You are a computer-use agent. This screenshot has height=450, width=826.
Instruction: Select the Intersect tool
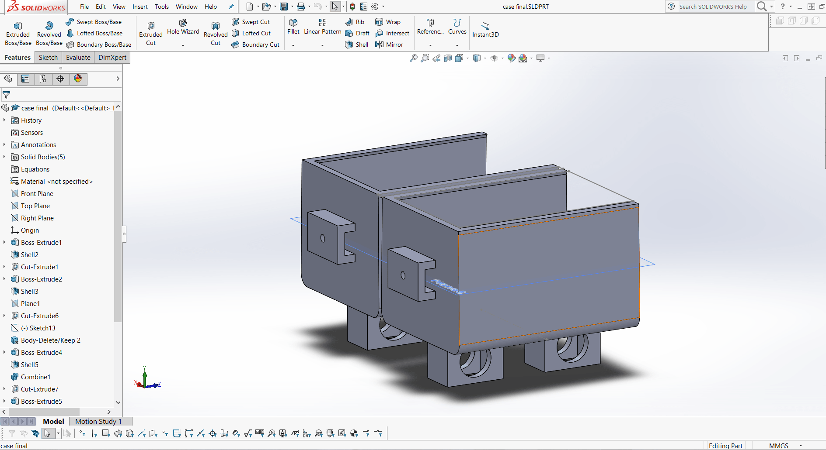coord(392,33)
